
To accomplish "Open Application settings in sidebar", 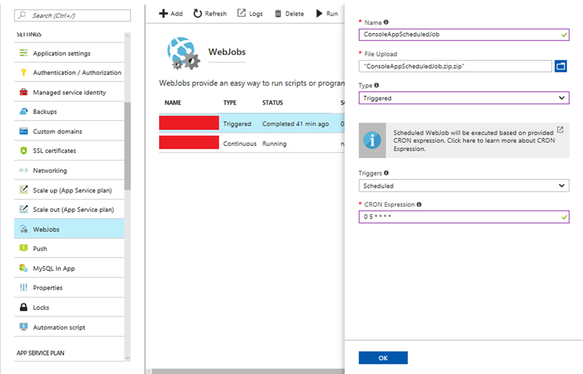I will coord(61,53).
